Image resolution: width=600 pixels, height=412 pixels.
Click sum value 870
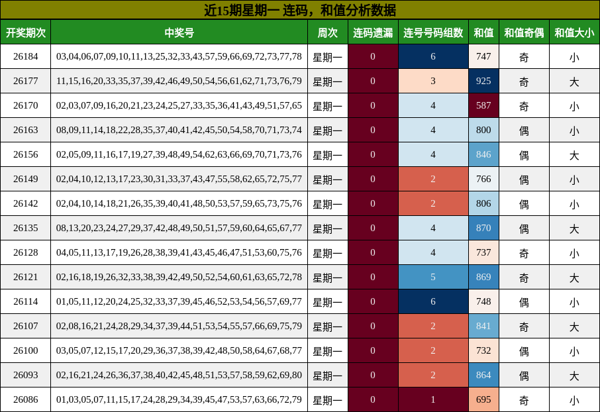[x=483, y=229]
